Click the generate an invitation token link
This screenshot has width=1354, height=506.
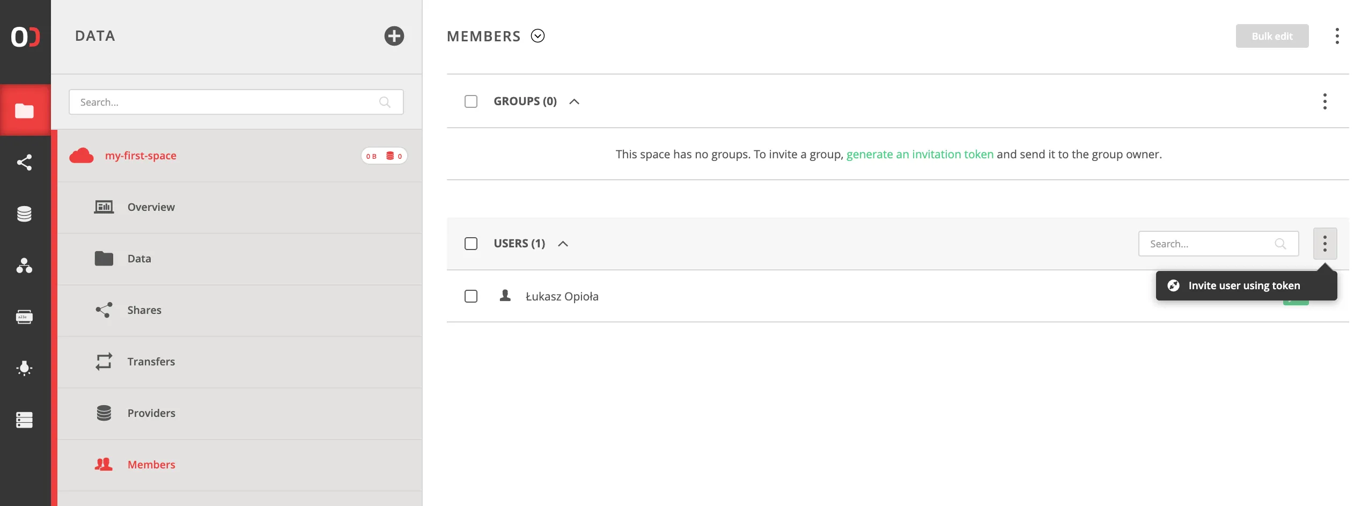point(920,154)
